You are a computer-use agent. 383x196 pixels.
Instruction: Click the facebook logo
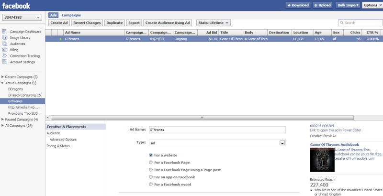(x=16, y=6)
